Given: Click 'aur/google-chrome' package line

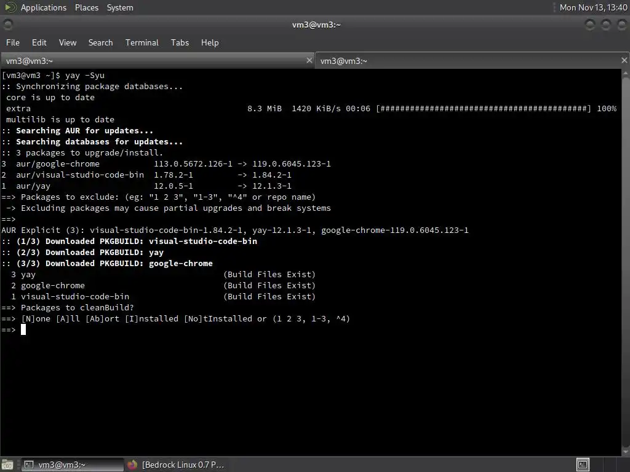Looking at the screenshot, I should pyautogui.click(x=166, y=163).
